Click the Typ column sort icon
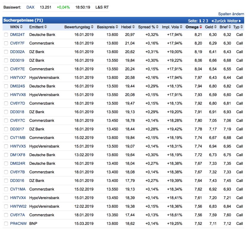This screenshot has width=248, height=229. click(x=242, y=27)
